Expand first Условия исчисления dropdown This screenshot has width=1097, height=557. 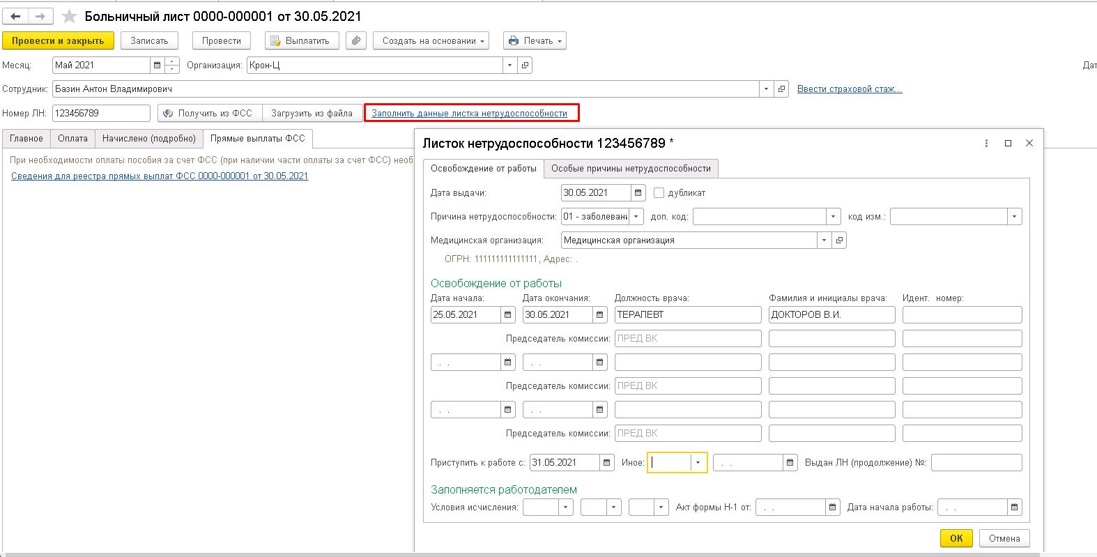coord(566,508)
